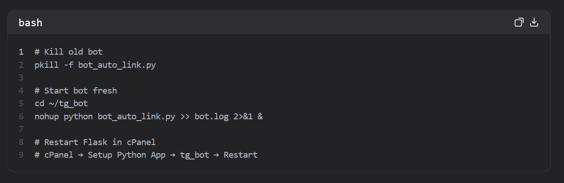Click the '# Kill old bot' comment
The image size is (564, 183).
pos(68,52)
